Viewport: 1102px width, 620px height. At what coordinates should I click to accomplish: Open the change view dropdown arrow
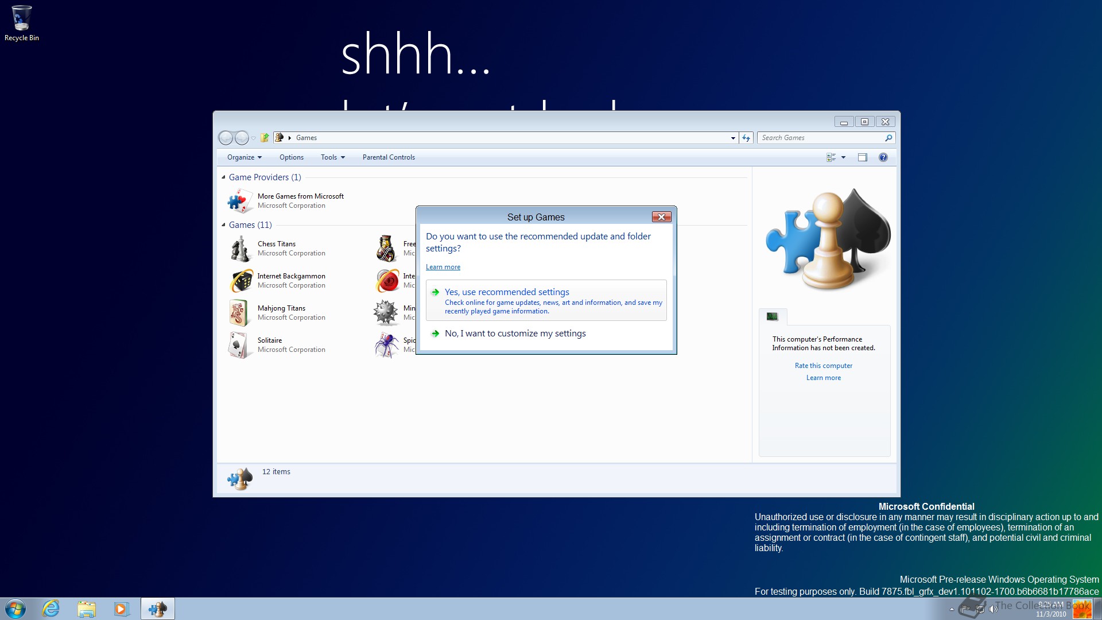[843, 157]
